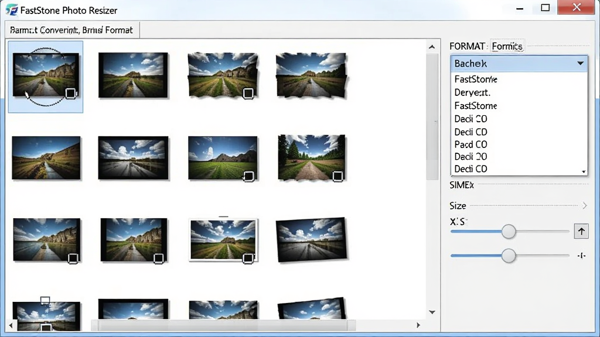Choose the Pacd CO entry in format list

pos(519,145)
